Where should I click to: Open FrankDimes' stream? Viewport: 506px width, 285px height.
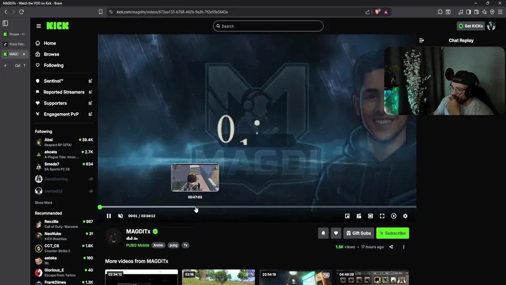tap(64, 282)
